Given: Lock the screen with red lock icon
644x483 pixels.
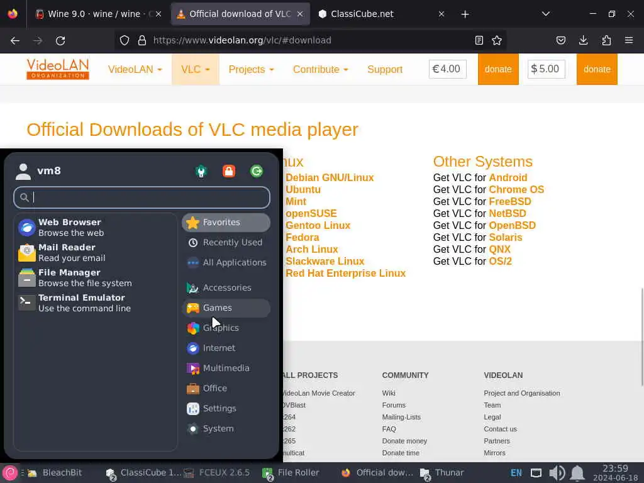Looking at the screenshot, I should [229, 171].
